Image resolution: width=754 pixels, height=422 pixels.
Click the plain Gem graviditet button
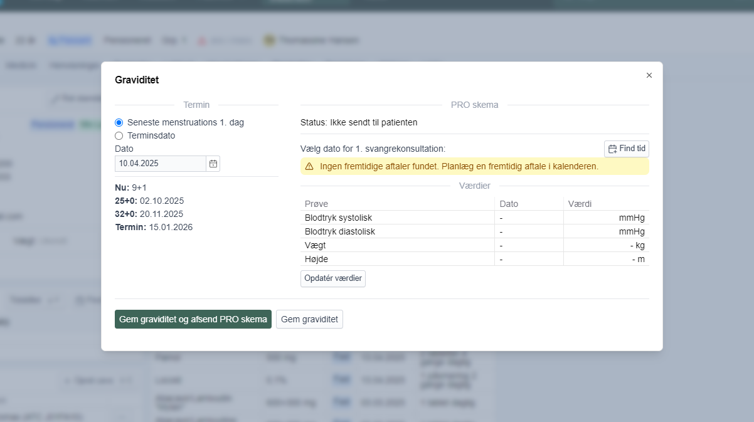(x=309, y=319)
